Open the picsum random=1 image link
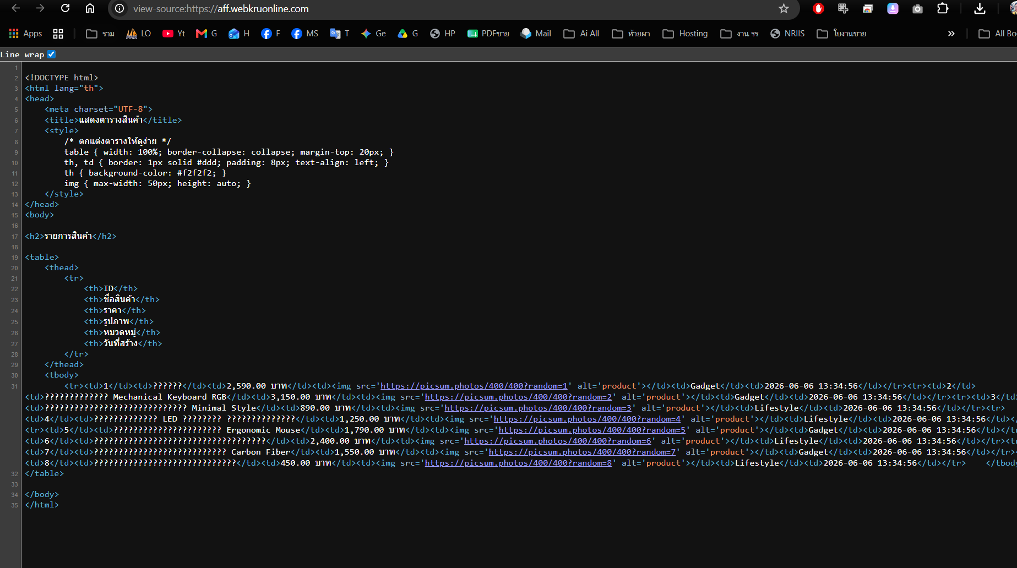1017x568 pixels. click(x=474, y=386)
